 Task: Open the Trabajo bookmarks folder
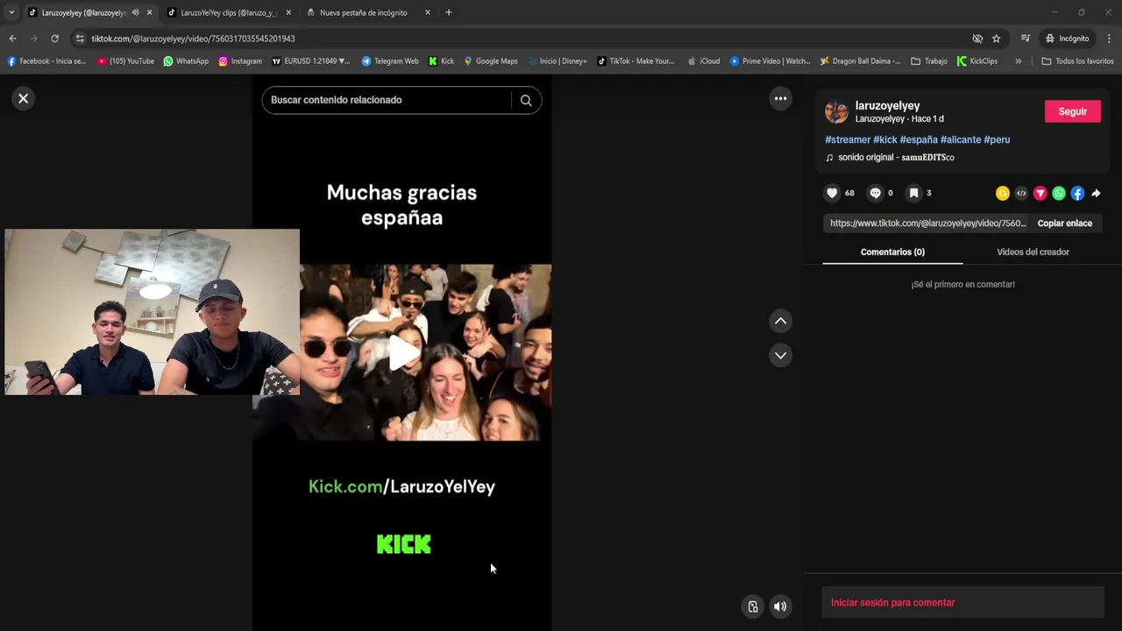929,61
